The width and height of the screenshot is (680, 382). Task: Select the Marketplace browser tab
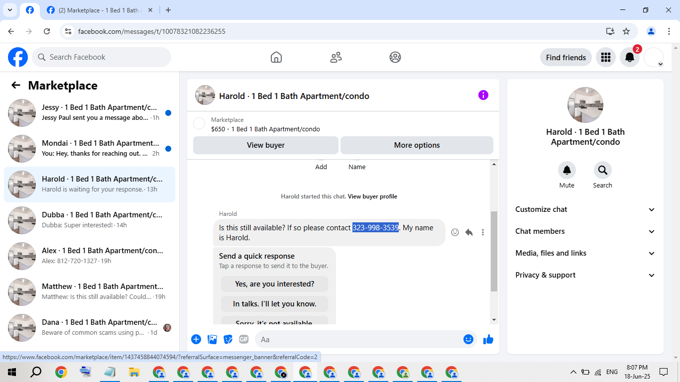point(100,10)
